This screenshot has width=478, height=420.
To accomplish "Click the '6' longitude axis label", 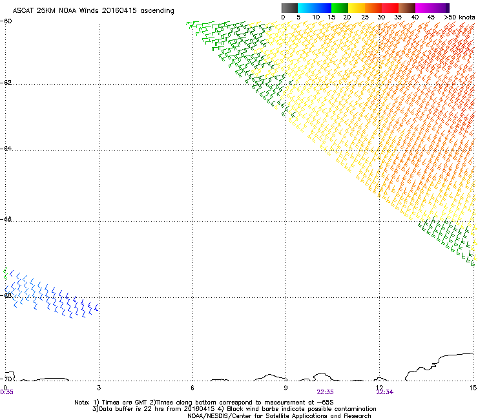I will coord(192,388).
